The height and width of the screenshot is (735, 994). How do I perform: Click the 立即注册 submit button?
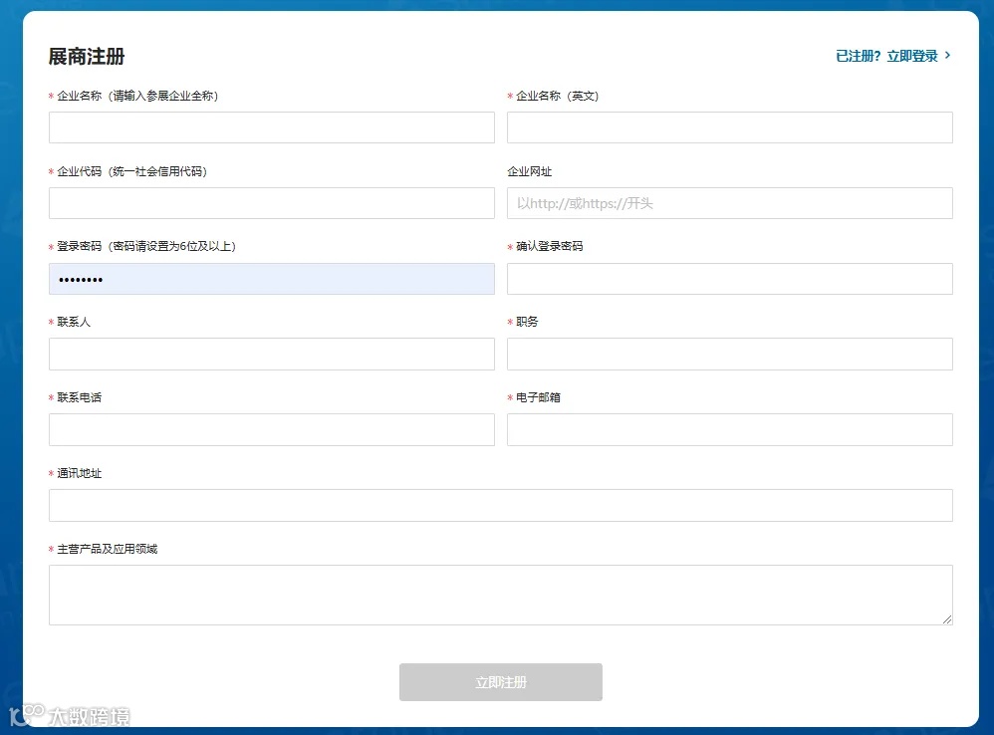click(501, 682)
